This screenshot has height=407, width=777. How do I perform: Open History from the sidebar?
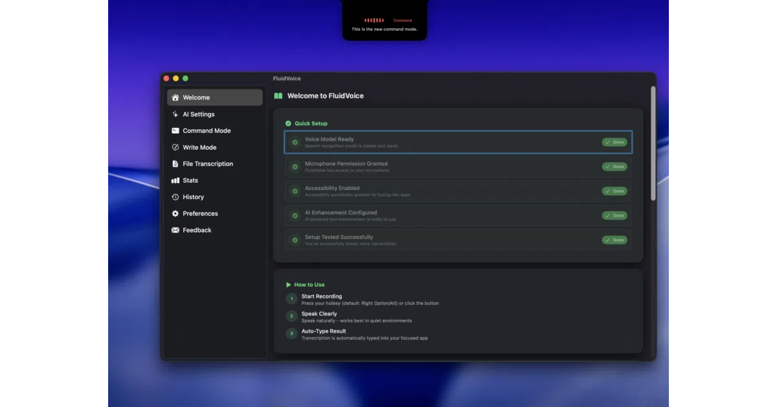[215, 197]
